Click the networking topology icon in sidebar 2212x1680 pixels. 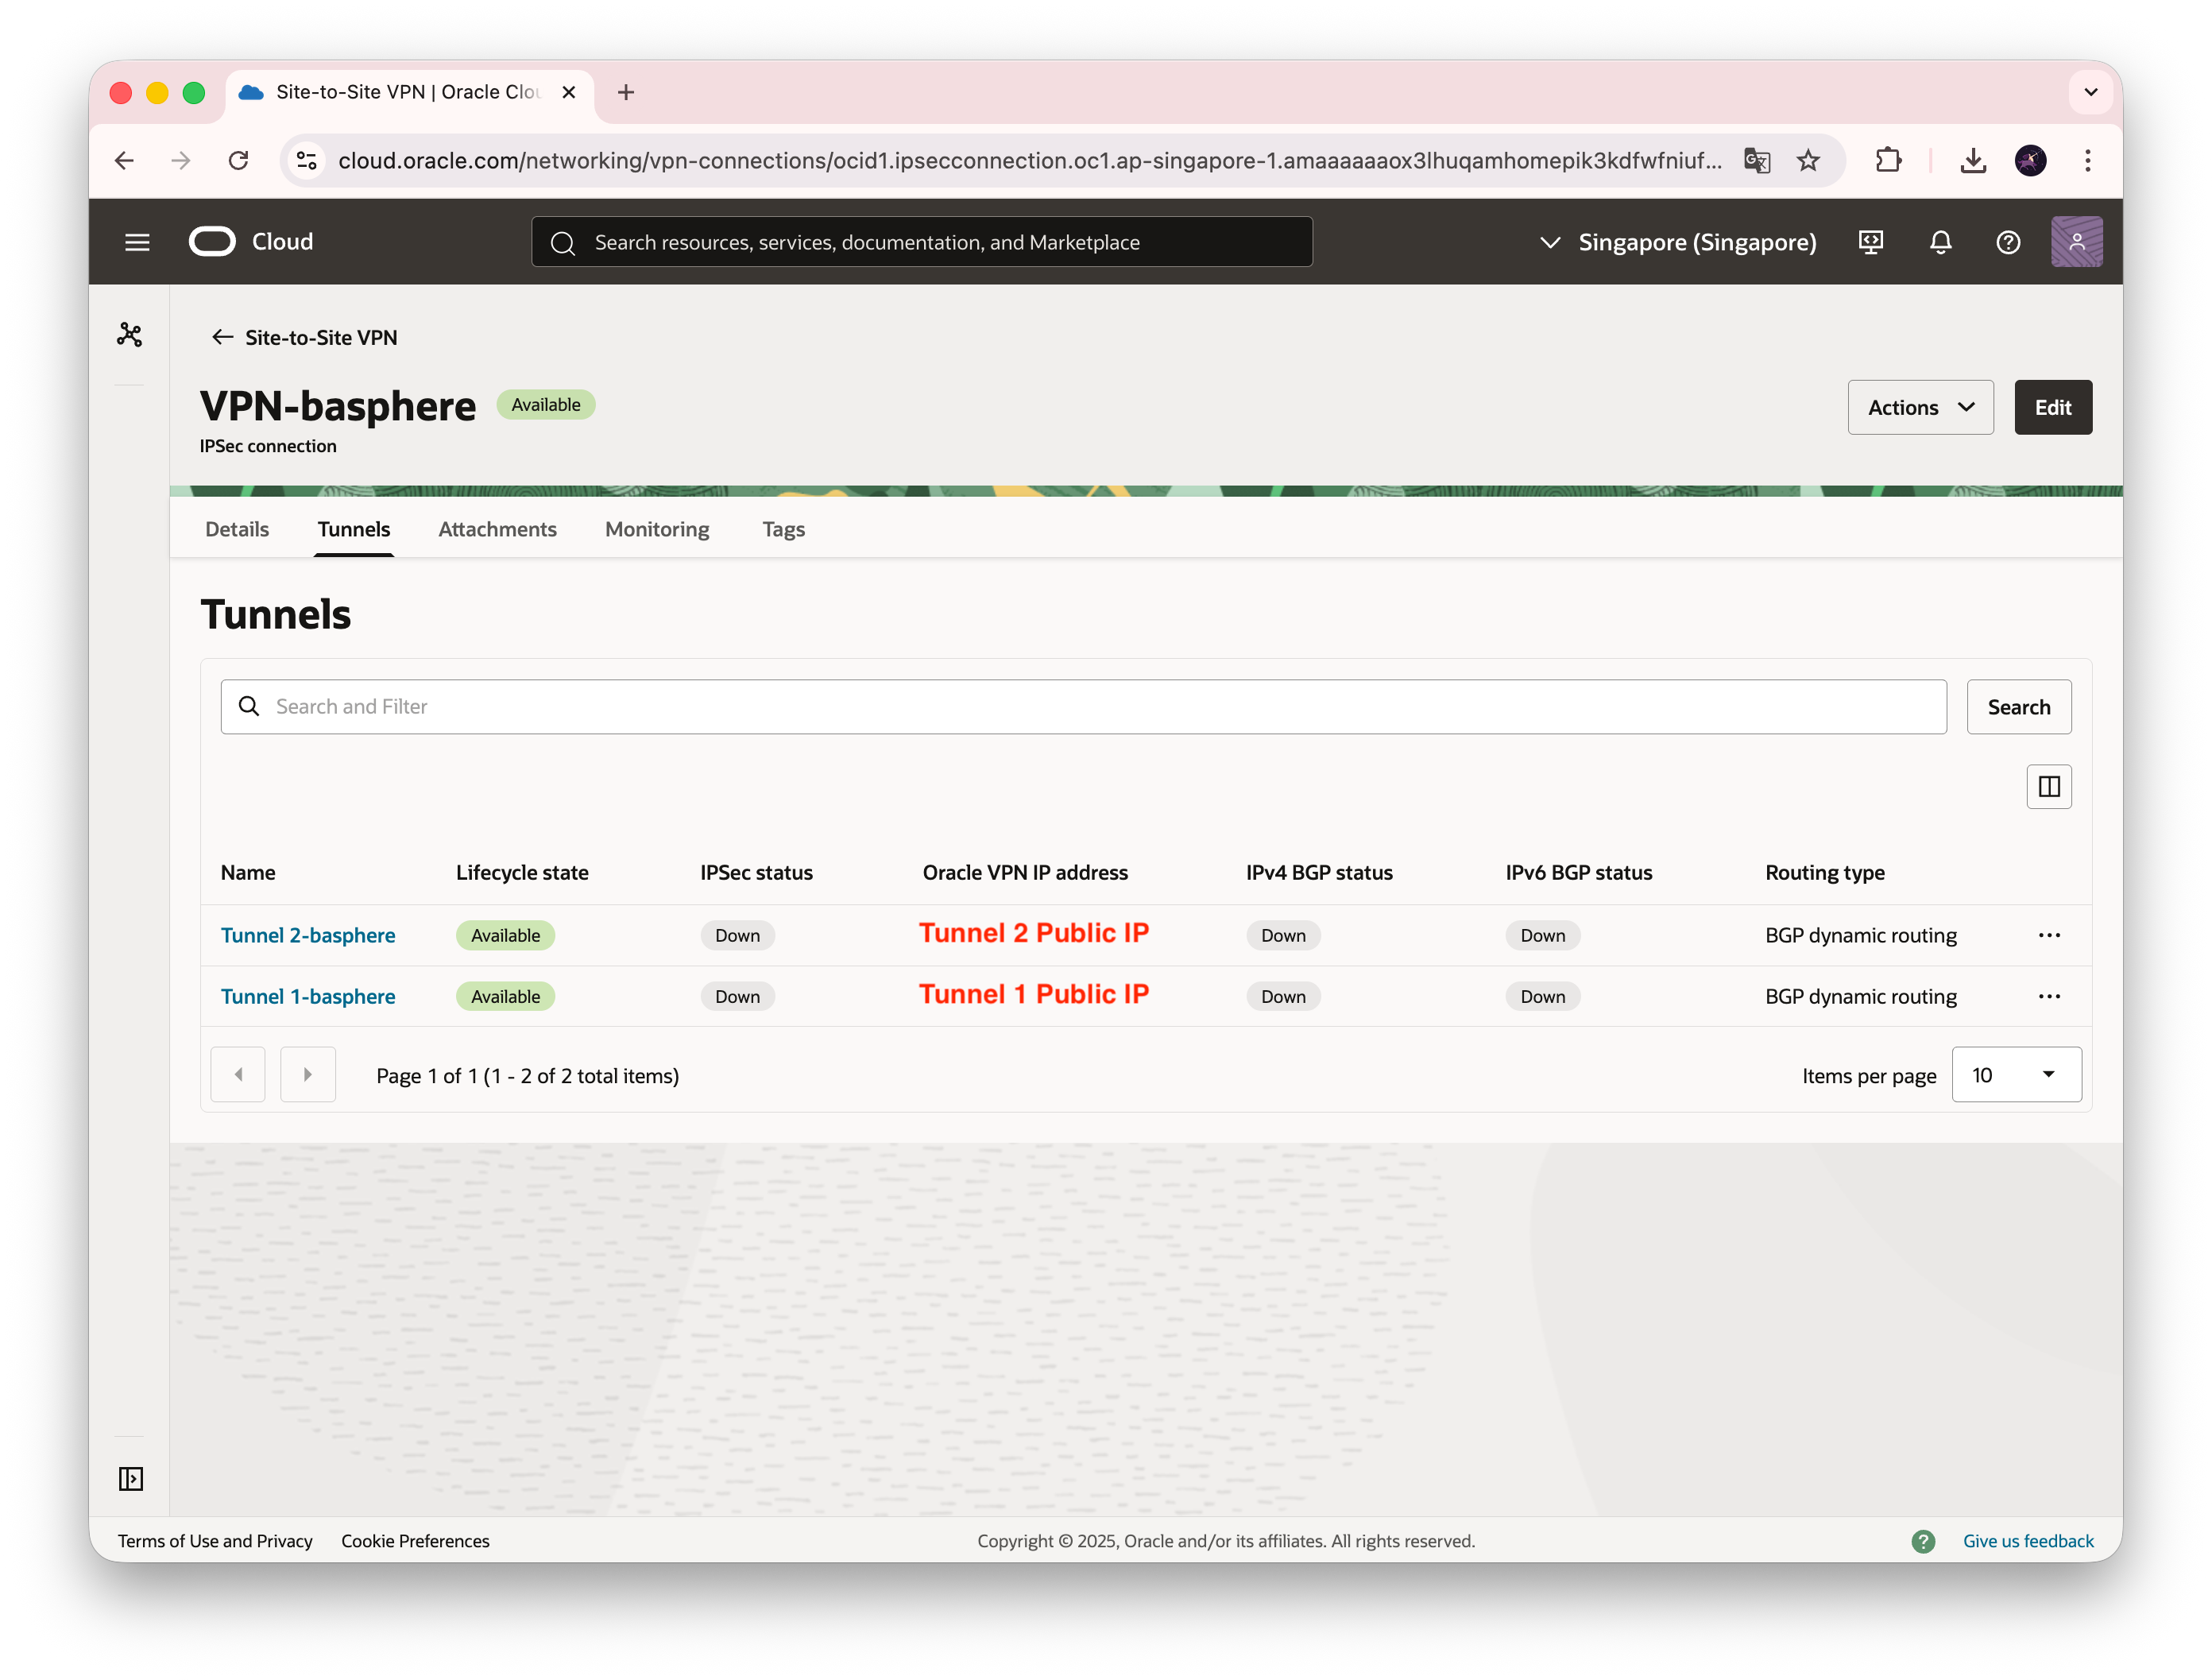(130, 335)
